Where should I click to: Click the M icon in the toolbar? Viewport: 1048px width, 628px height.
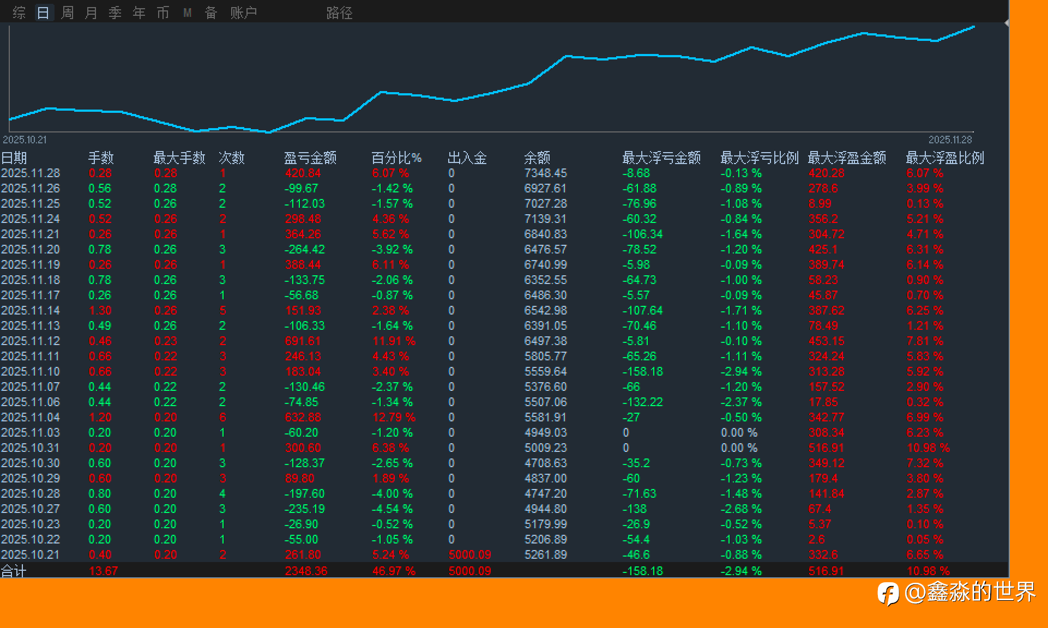pos(188,13)
